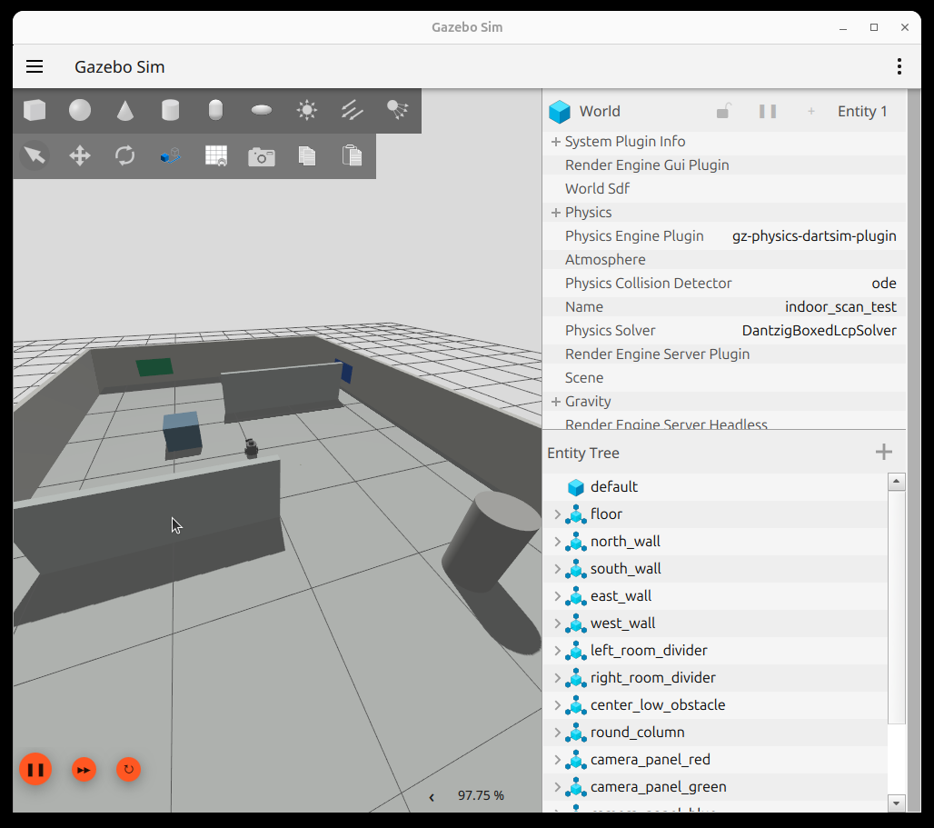
Task: Open the vertical dots plugins menu
Action: coord(899,66)
